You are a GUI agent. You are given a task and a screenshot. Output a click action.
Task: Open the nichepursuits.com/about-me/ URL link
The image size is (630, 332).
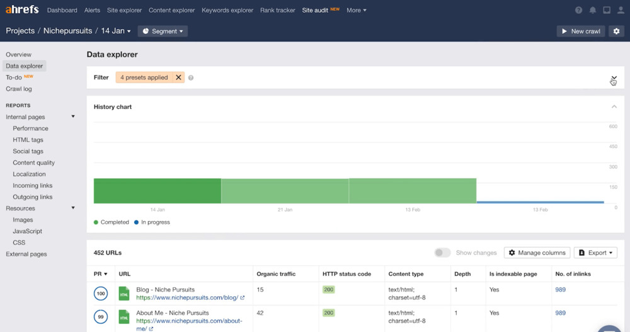point(189,325)
